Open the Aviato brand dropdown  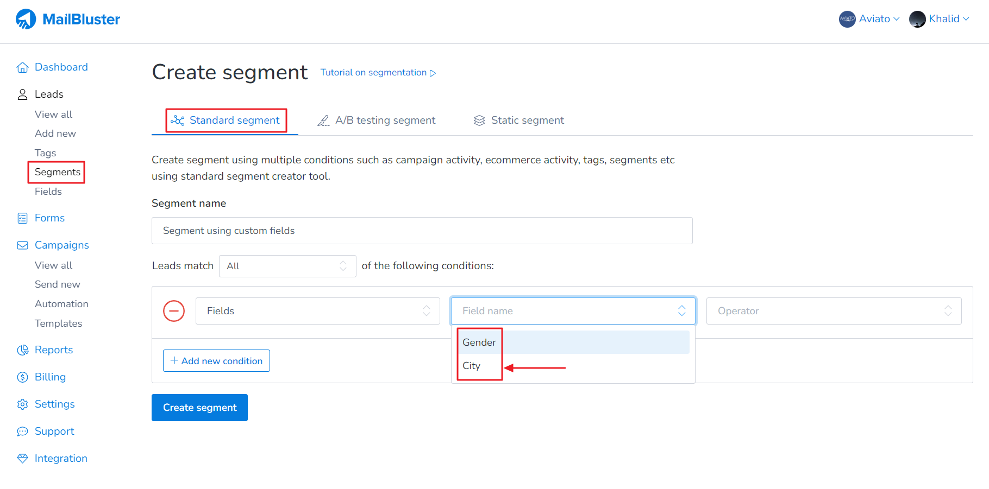869,19
